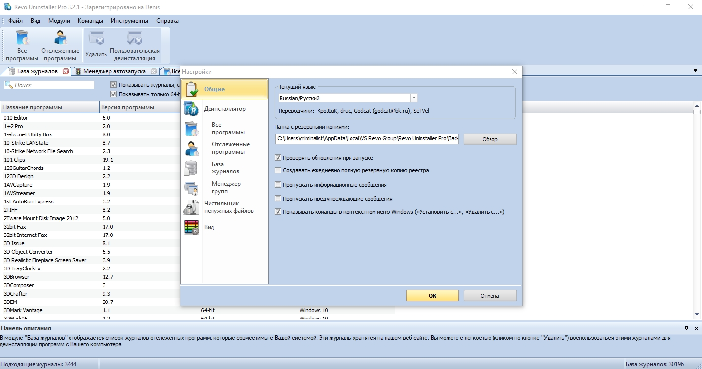Click the 'Менеджер групп' icon in settings sidebar
The image size is (702, 369).
tap(191, 188)
